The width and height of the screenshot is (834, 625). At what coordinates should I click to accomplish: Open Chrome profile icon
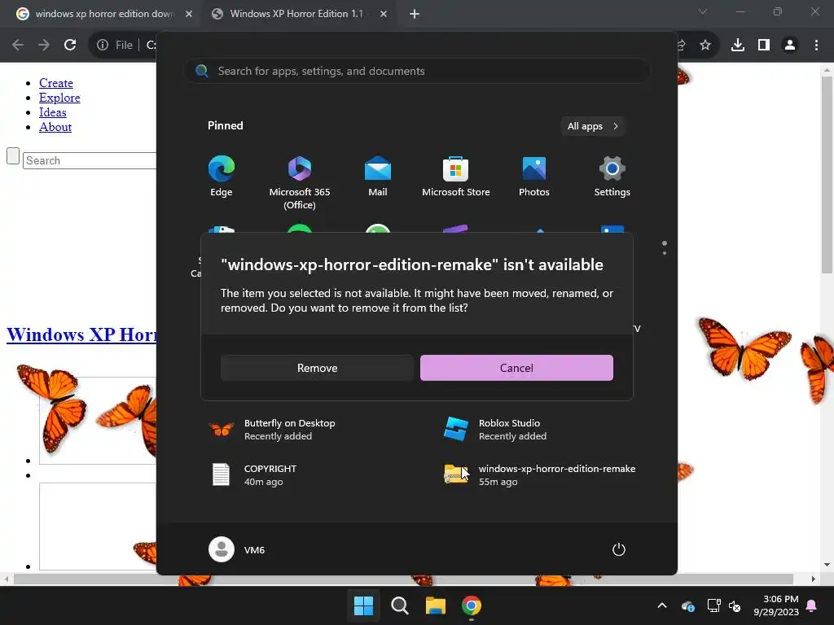pyautogui.click(x=790, y=45)
